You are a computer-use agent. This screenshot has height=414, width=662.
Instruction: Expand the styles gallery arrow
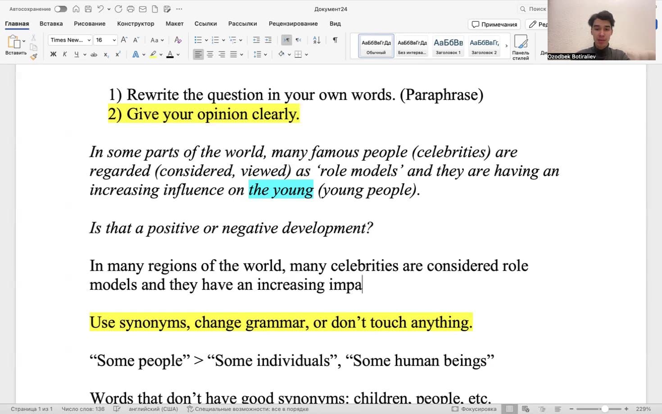[506, 46]
